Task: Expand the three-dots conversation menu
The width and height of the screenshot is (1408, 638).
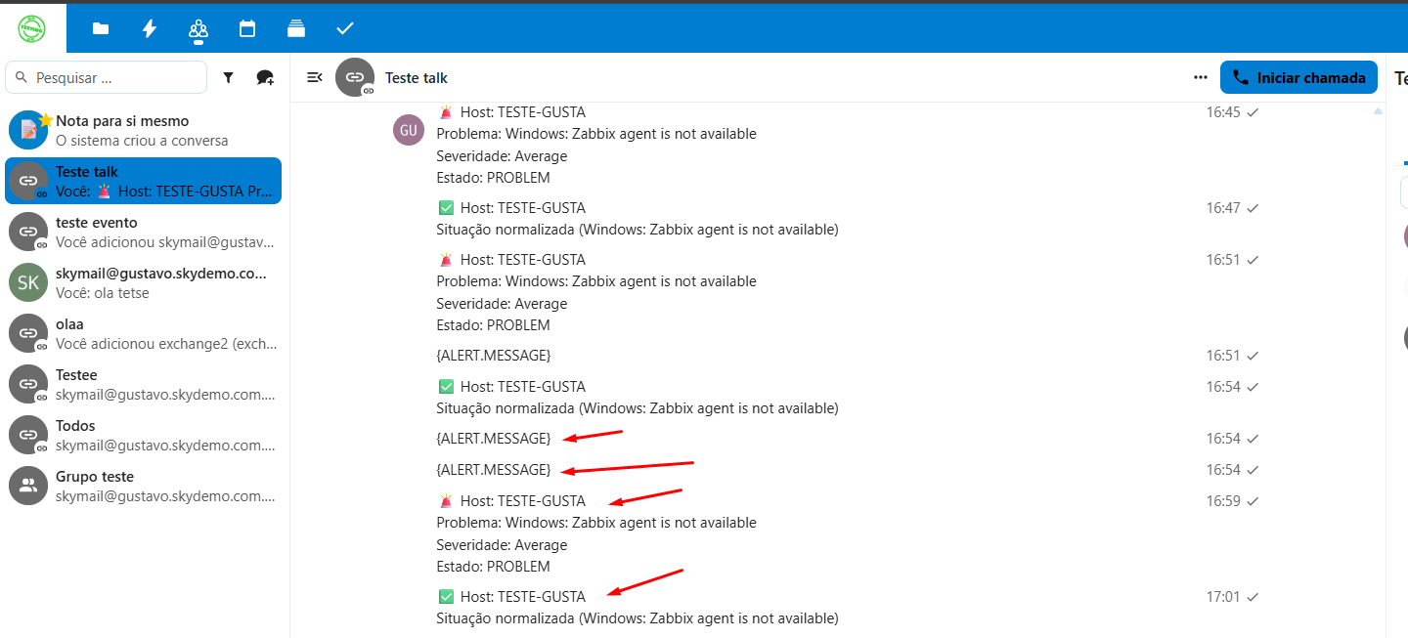Action: (x=1200, y=77)
